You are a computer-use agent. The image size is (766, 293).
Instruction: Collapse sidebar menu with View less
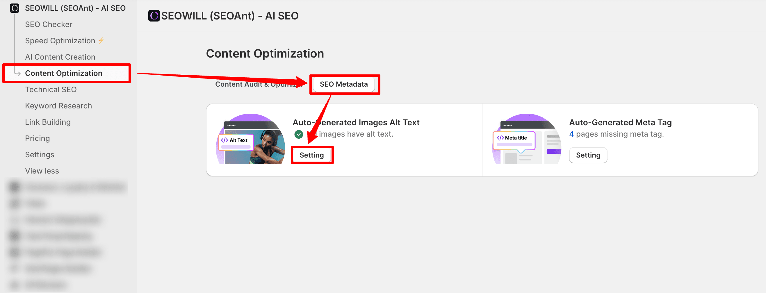pos(42,171)
